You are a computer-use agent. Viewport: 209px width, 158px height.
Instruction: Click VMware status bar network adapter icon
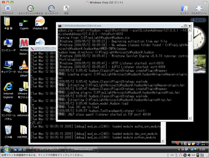coord(193,155)
